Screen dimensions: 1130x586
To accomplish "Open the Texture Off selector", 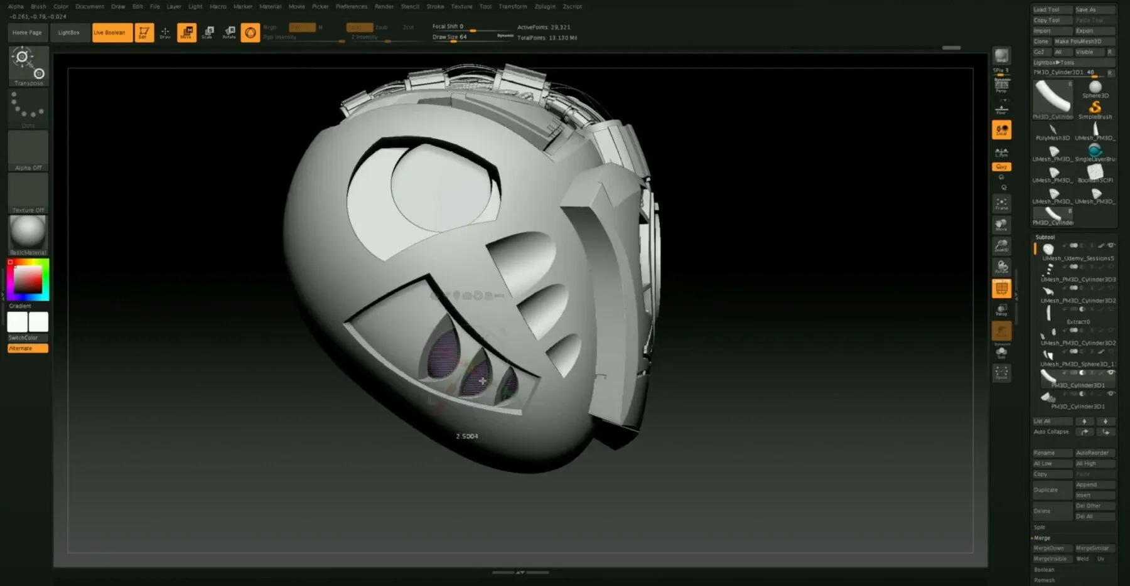I will pyautogui.click(x=28, y=193).
